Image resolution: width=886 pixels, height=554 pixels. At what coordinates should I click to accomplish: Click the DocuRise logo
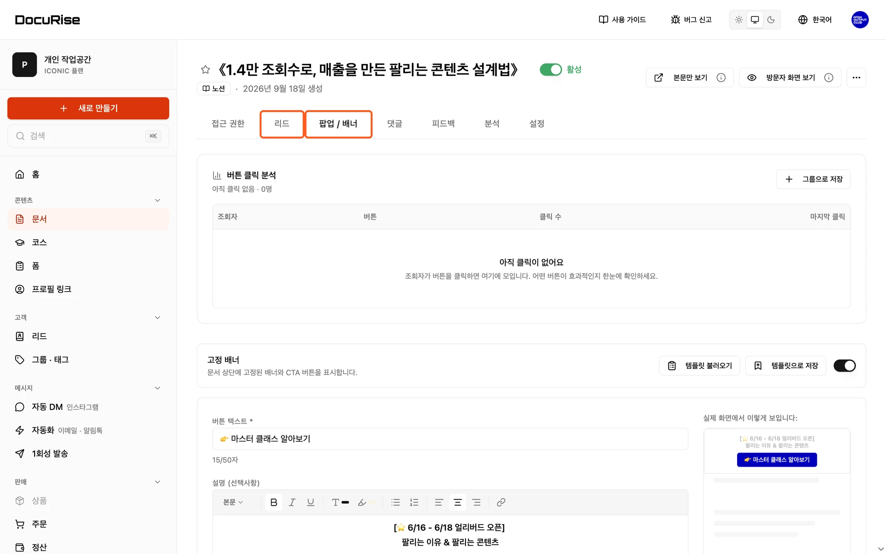47,20
